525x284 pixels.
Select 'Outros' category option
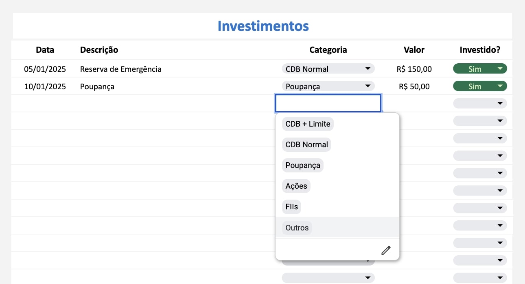point(297,228)
